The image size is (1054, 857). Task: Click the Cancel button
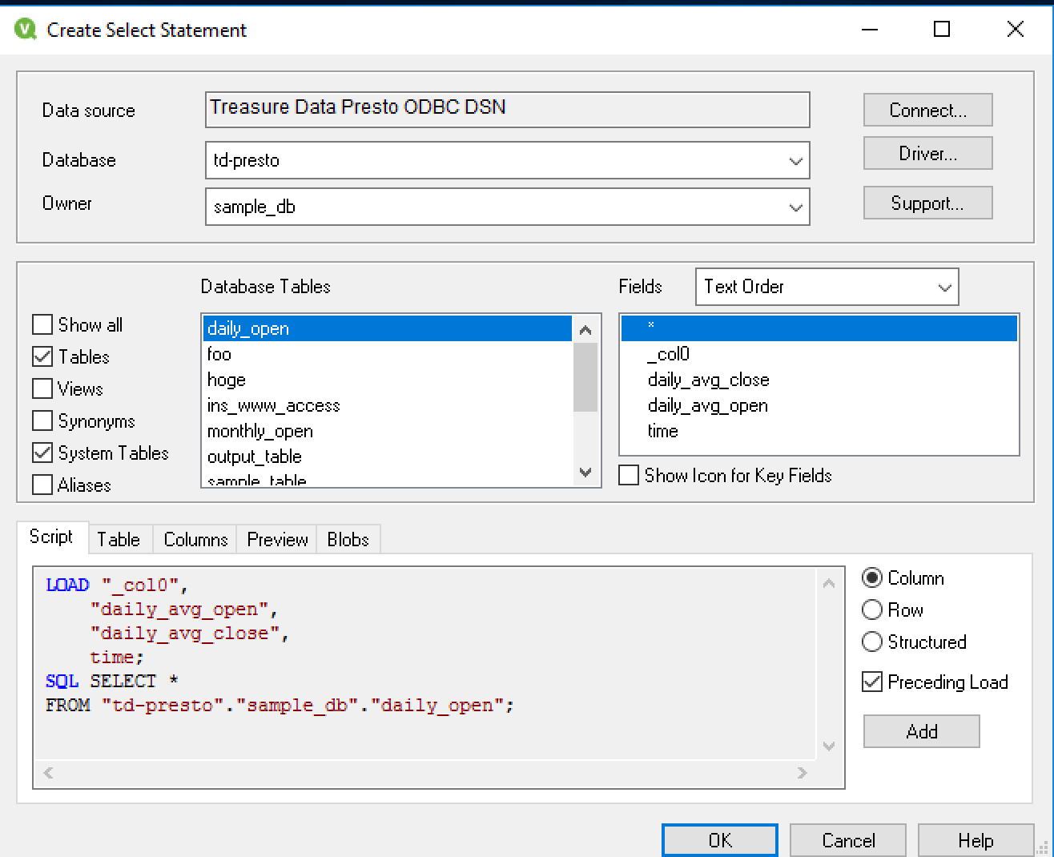coord(848,840)
